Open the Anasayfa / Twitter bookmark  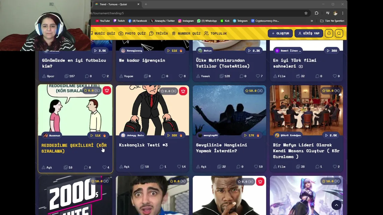point(162,21)
